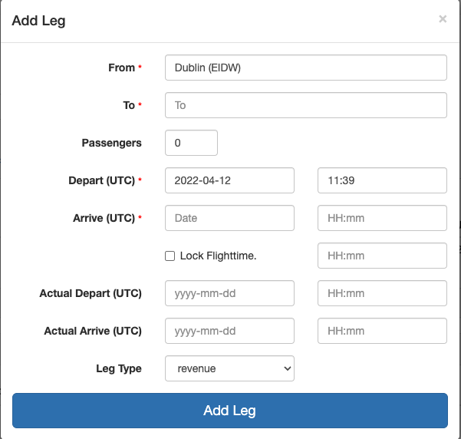Click the Leg Type label
461x439 pixels.
(118, 368)
